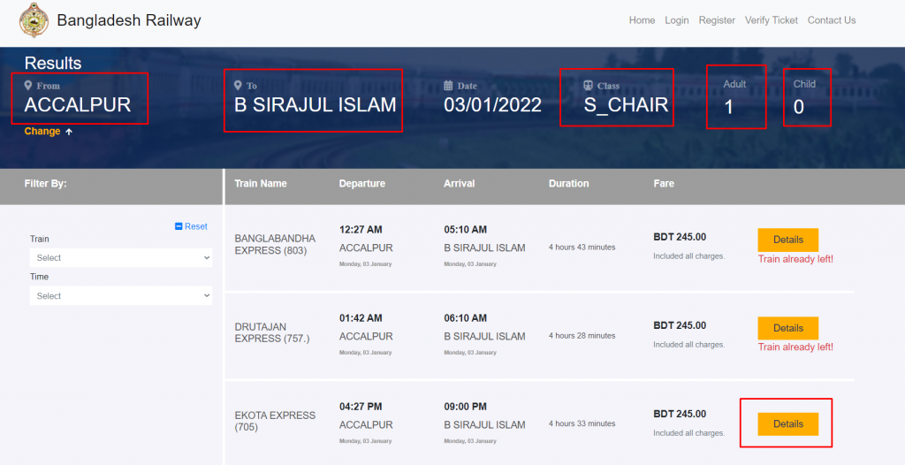Open the Train filter dropdown
The width and height of the screenshot is (905, 465).
(x=121, y=257)
